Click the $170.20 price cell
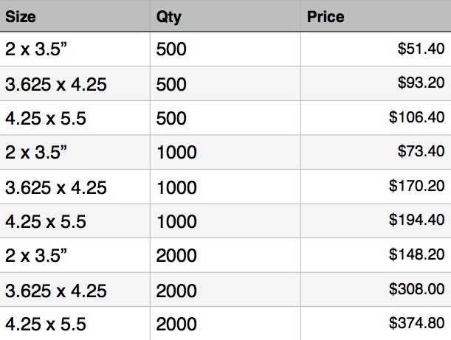The width and height of the screenshot is (451, 340). [x=417, y=187]
